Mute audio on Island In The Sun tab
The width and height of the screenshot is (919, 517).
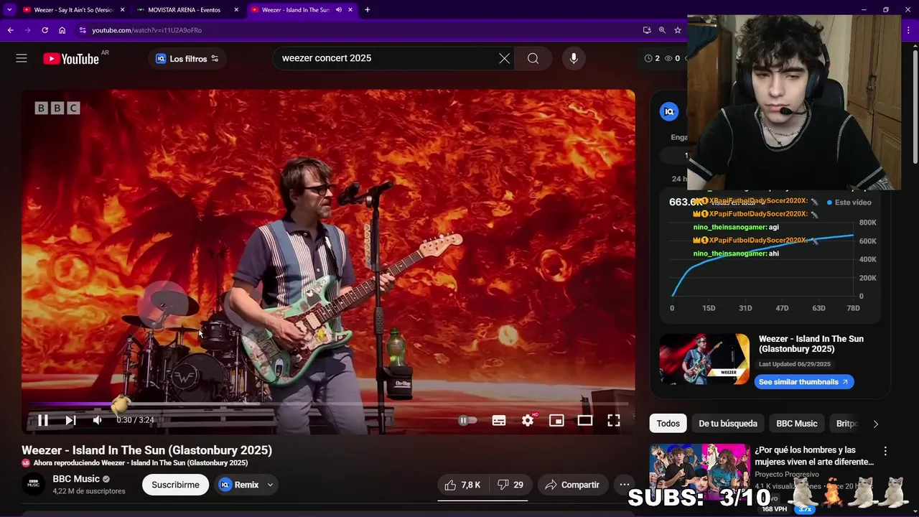coord(338,10)
